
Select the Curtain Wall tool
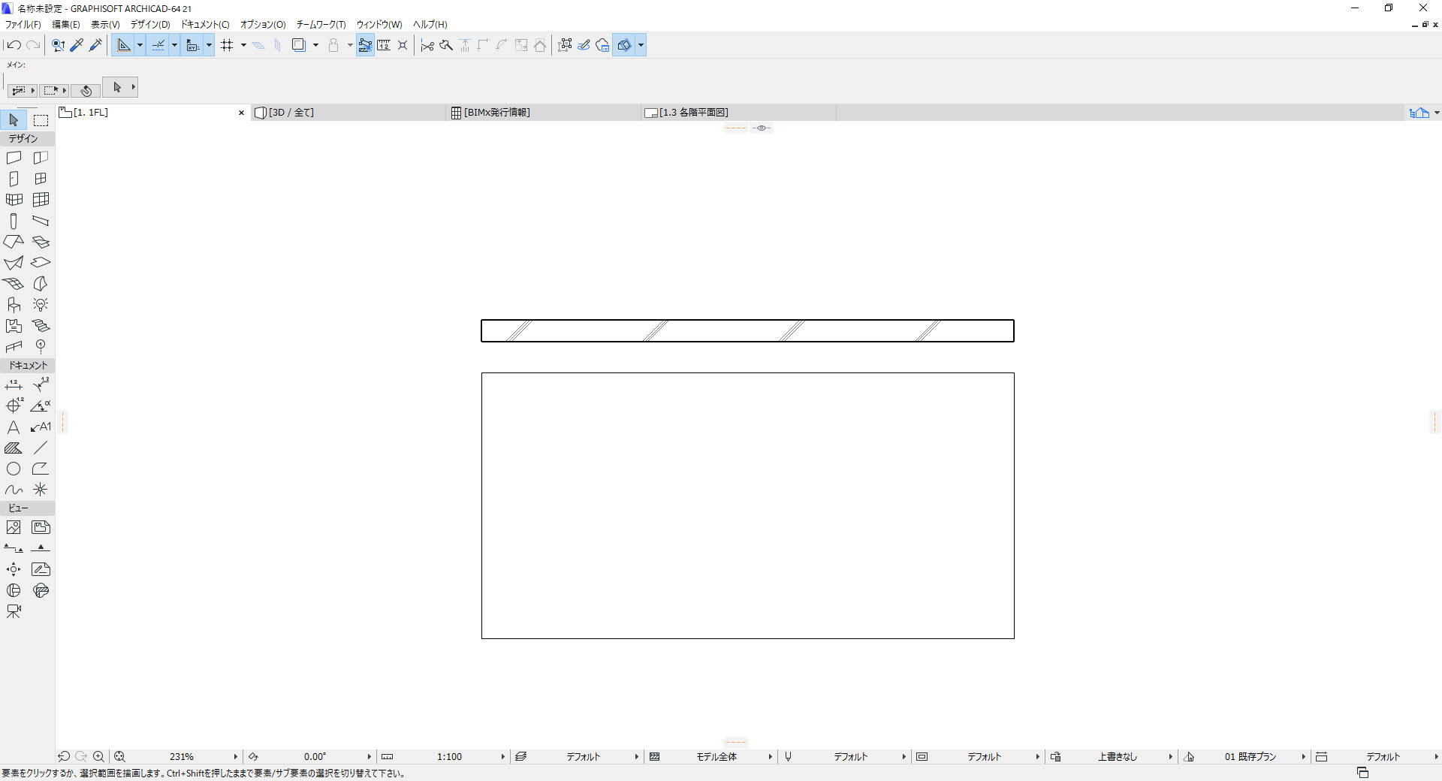41,200
